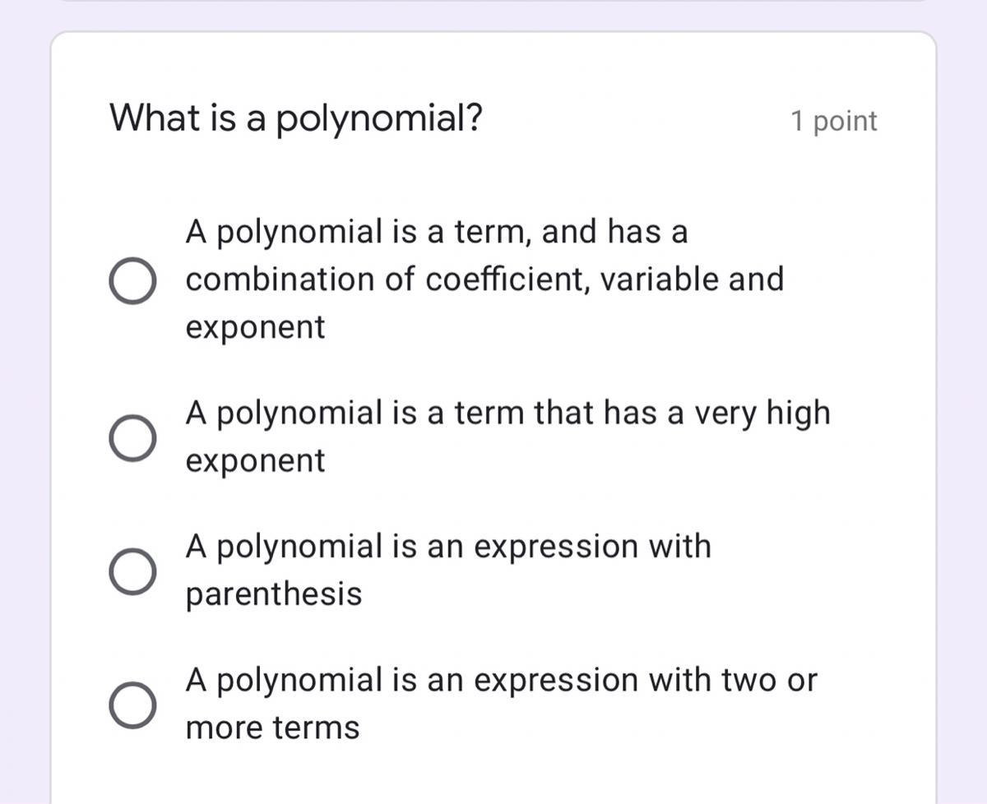Click the word "parenthesis" in the third option

(273, 594)
